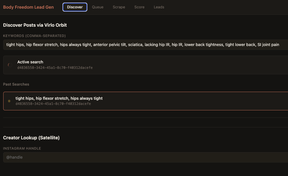
Task: Go to the Score tab
Action: point(139,7)
